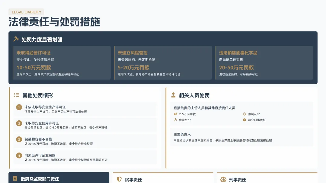Click the list icon next to 其他处罚情形
326x183 pixels.
point(17,95)
